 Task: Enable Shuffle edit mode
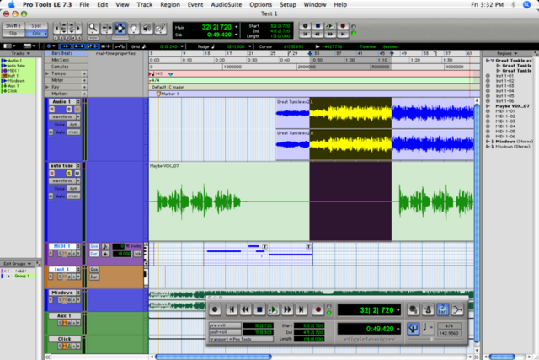(13, 26)
